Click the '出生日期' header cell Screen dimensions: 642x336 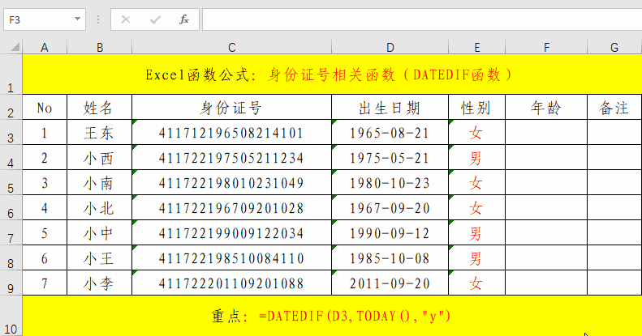tap(390, 108)
